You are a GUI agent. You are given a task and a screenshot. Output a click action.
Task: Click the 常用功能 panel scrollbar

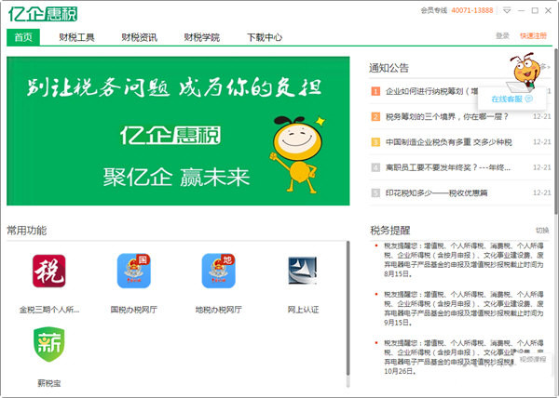(348, 309)
